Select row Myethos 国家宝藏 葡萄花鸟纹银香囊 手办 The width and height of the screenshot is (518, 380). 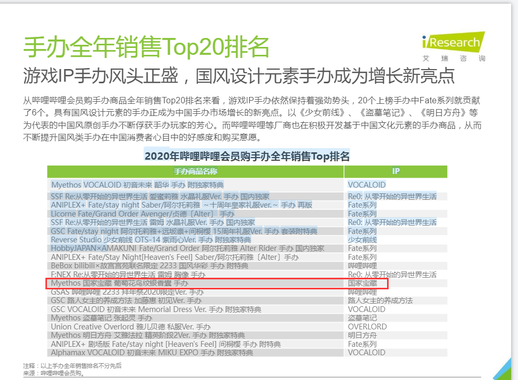coord(247,284)
